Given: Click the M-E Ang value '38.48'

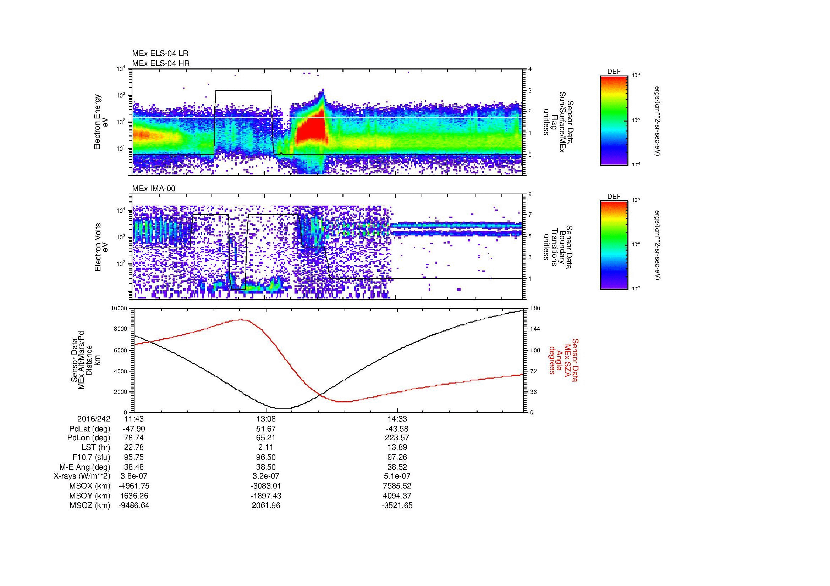Looking at the screenshot, I should (134, 467).
